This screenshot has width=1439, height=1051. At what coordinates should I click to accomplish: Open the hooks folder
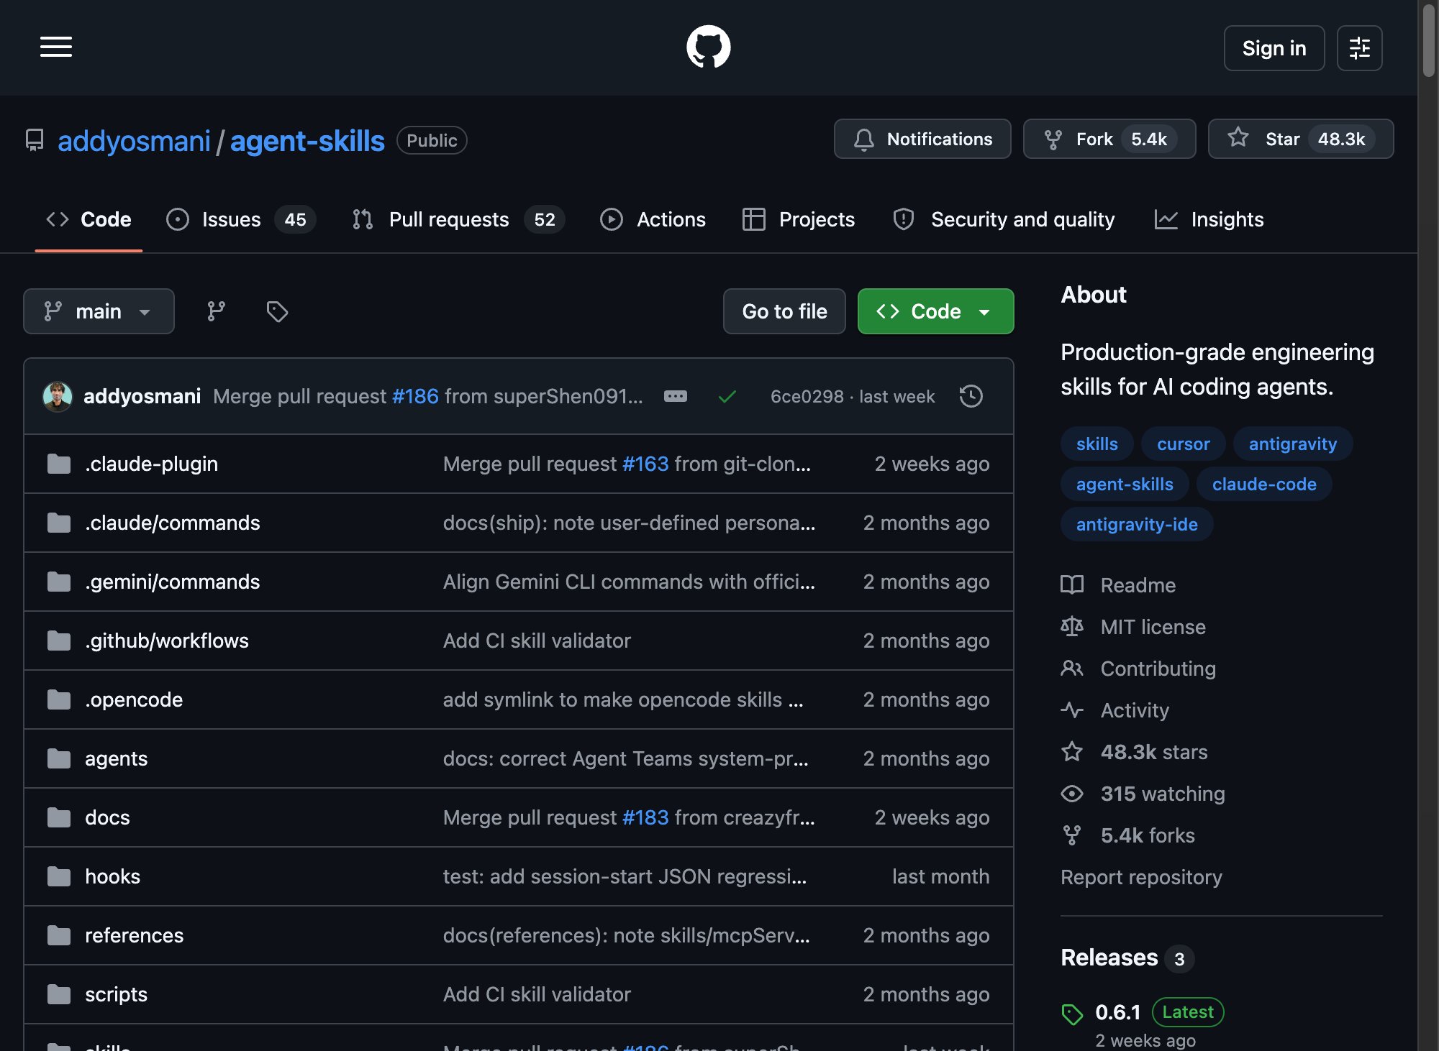click(x=112, y=876)
